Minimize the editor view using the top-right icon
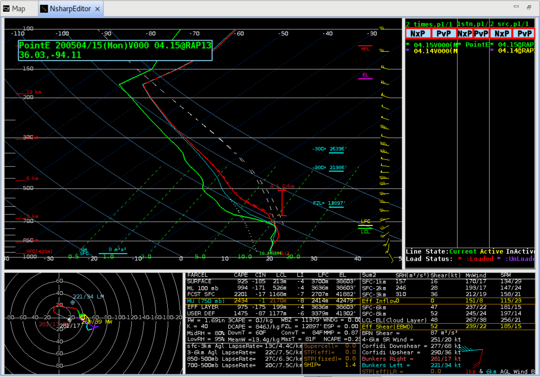The image size is (540, 377). point(516,7)
